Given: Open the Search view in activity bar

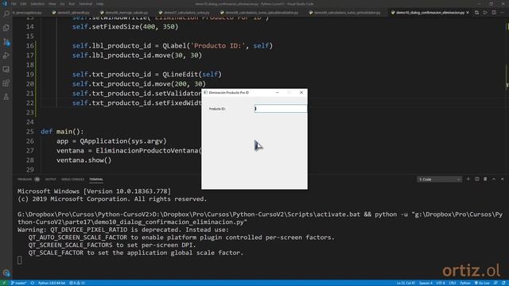Looking at the screenshot, I should (x=6, y=14).
